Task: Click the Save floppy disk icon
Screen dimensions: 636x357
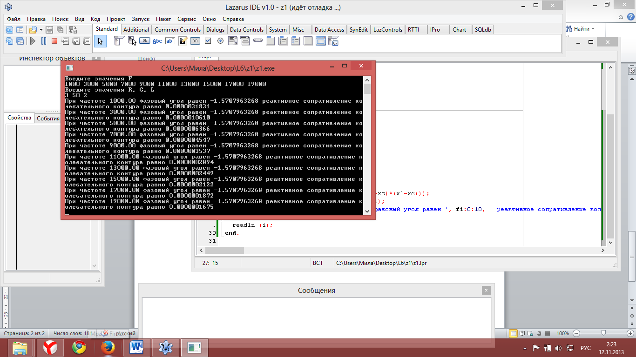Action: (x=49, y=30)
